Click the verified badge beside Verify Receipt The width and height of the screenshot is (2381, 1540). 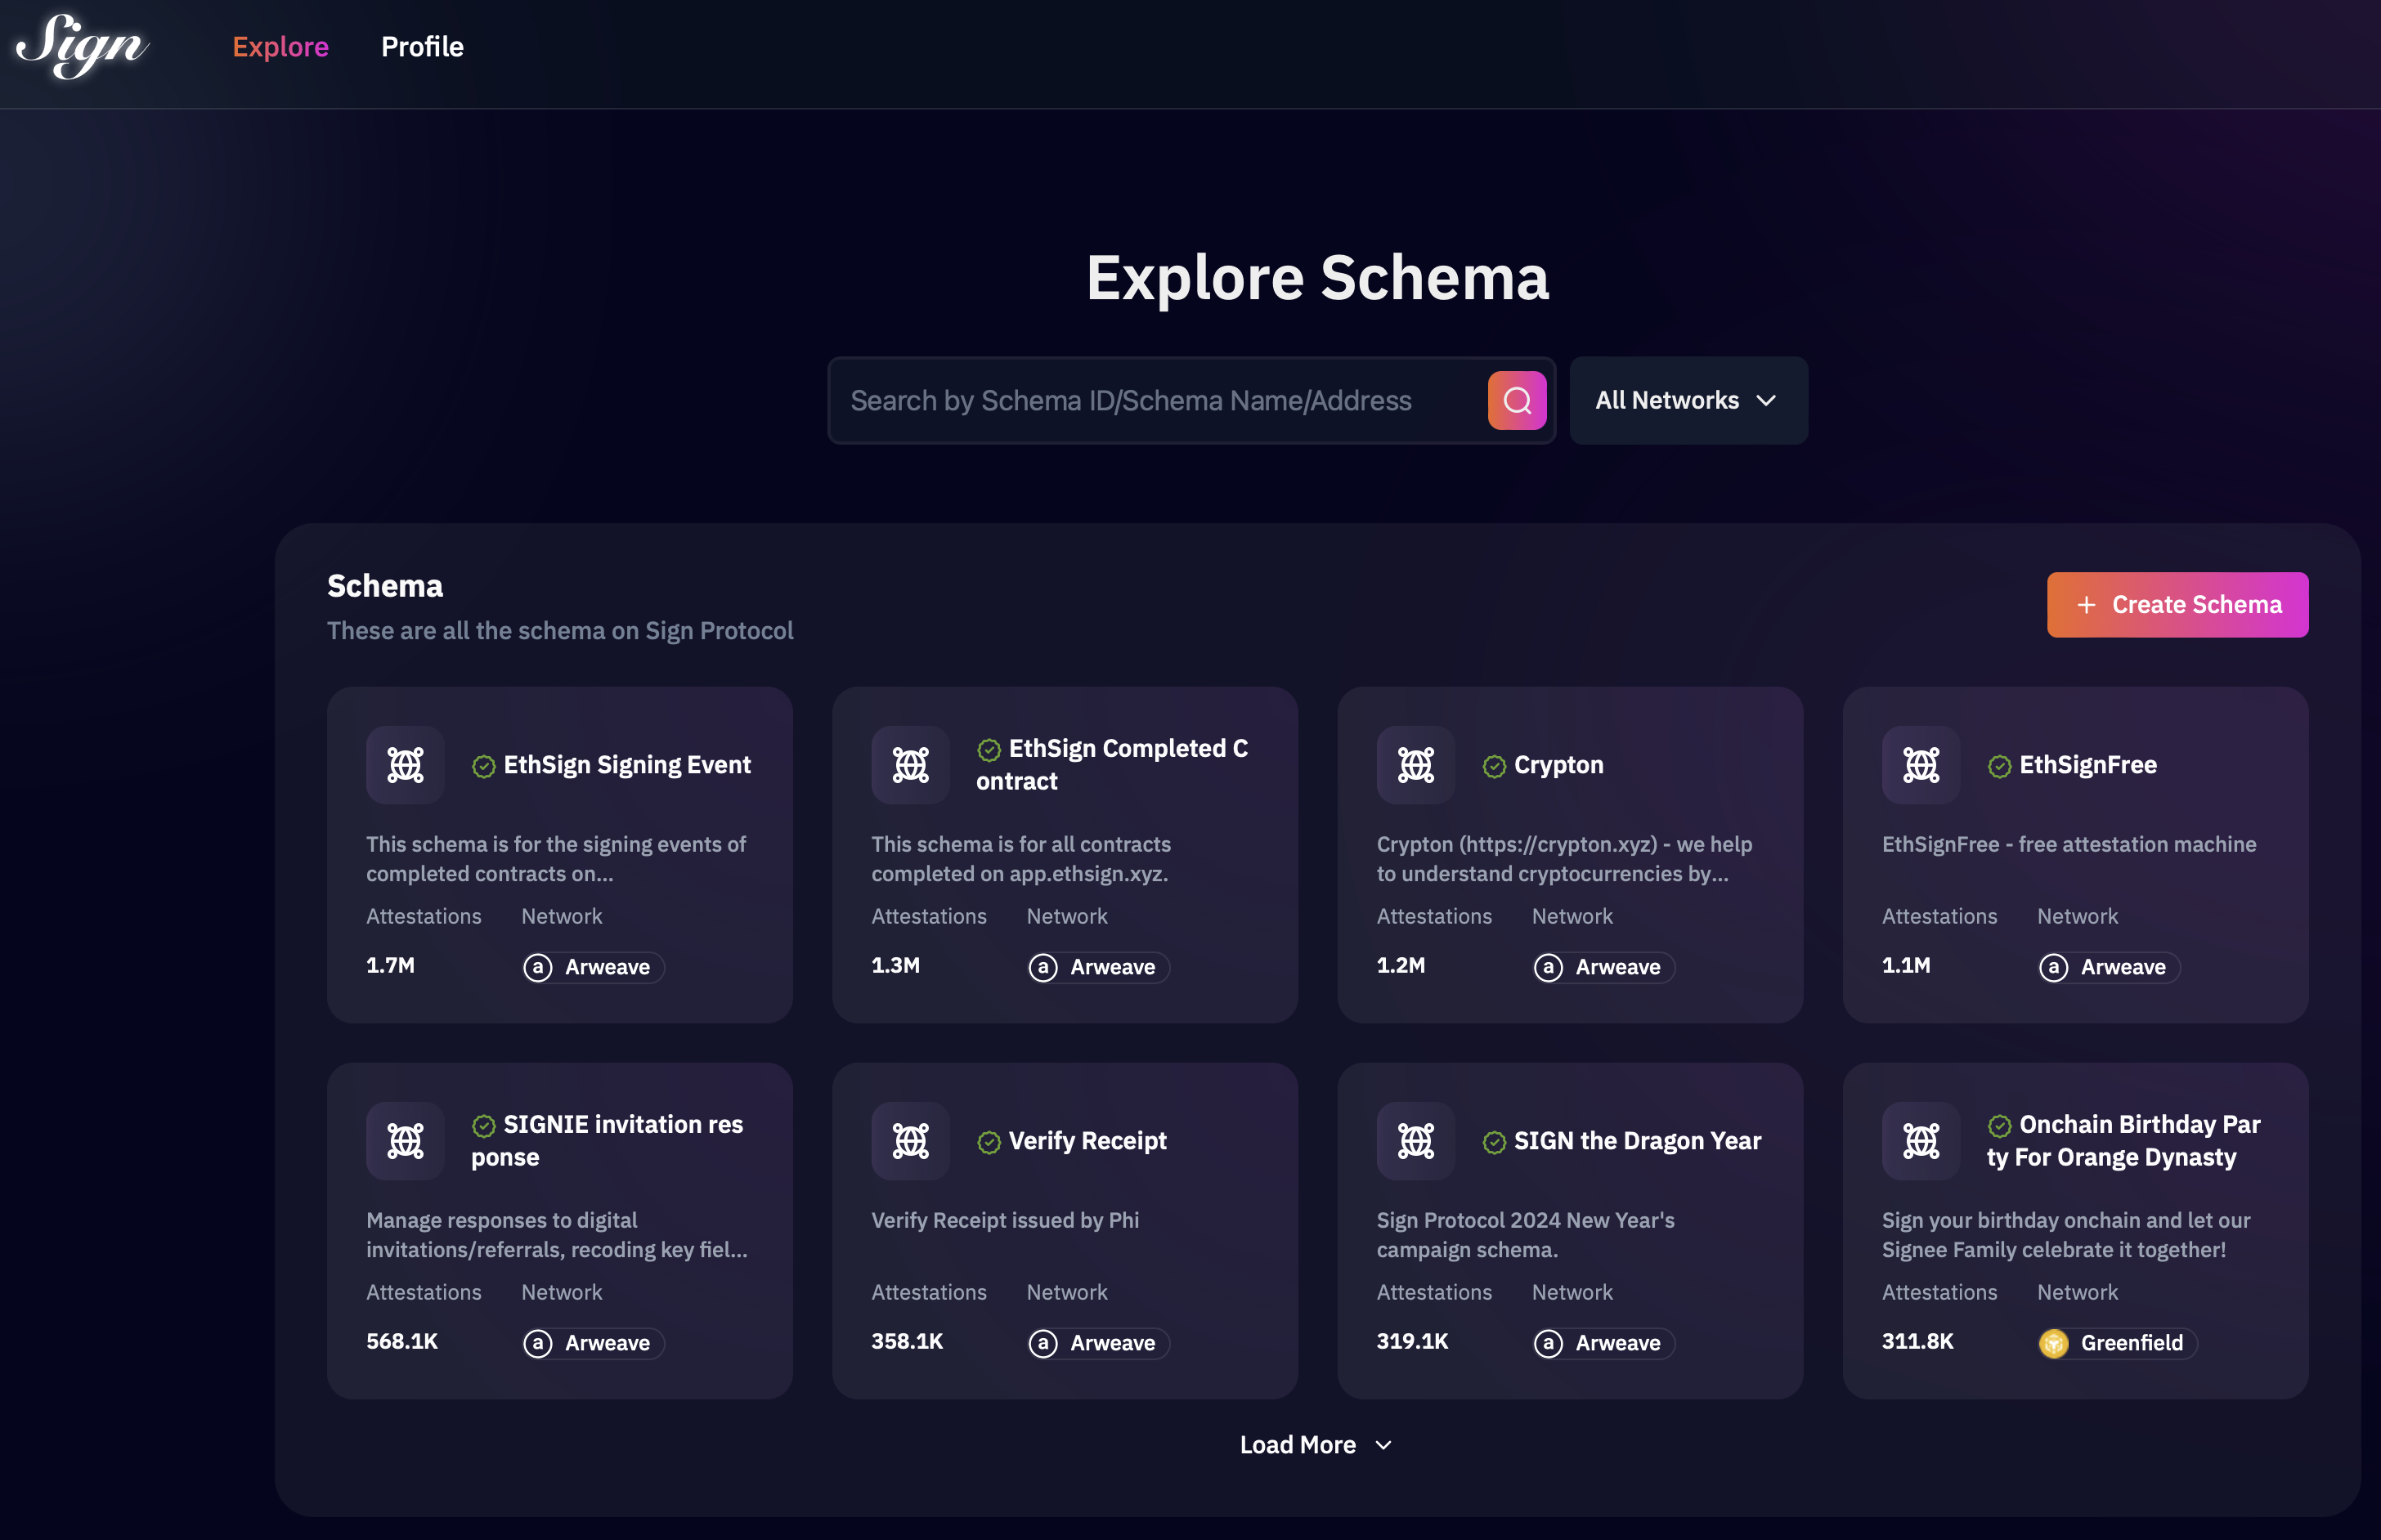pos(989,1142)
